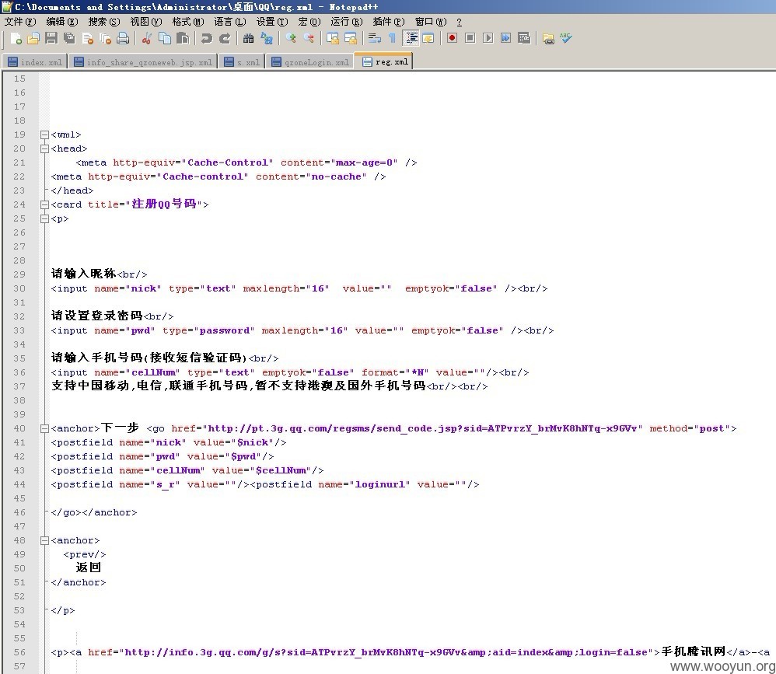This screenshot has height=674, width=776.
Task: Open Find with the binoculars icon
Action: 249,39
